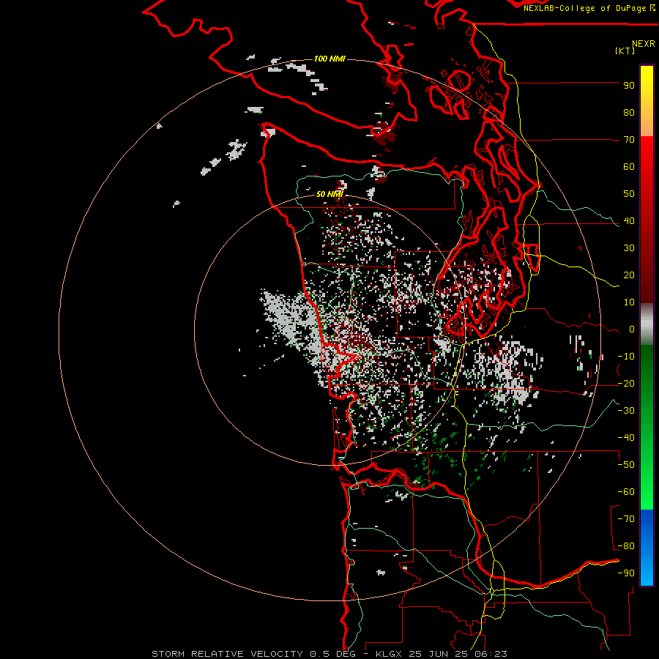The width and height of the screenshot is (659, 659).
Task: Select the -80 value on velocity scale
Action: pyautogui.click(x=626, y=546)
